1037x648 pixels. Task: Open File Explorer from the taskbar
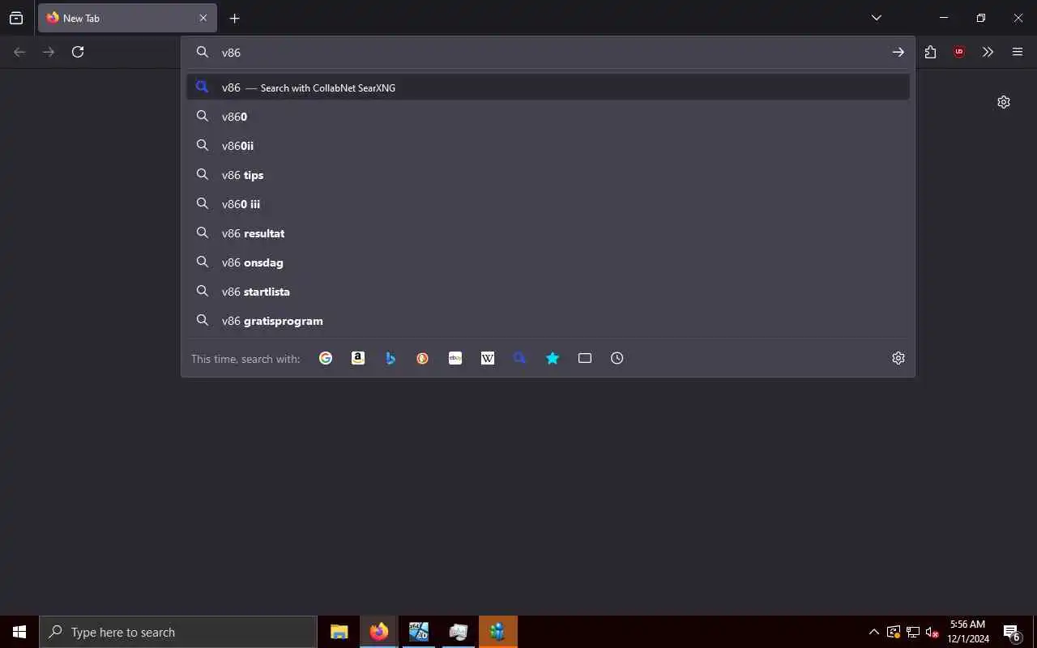(x=339, y=632)
